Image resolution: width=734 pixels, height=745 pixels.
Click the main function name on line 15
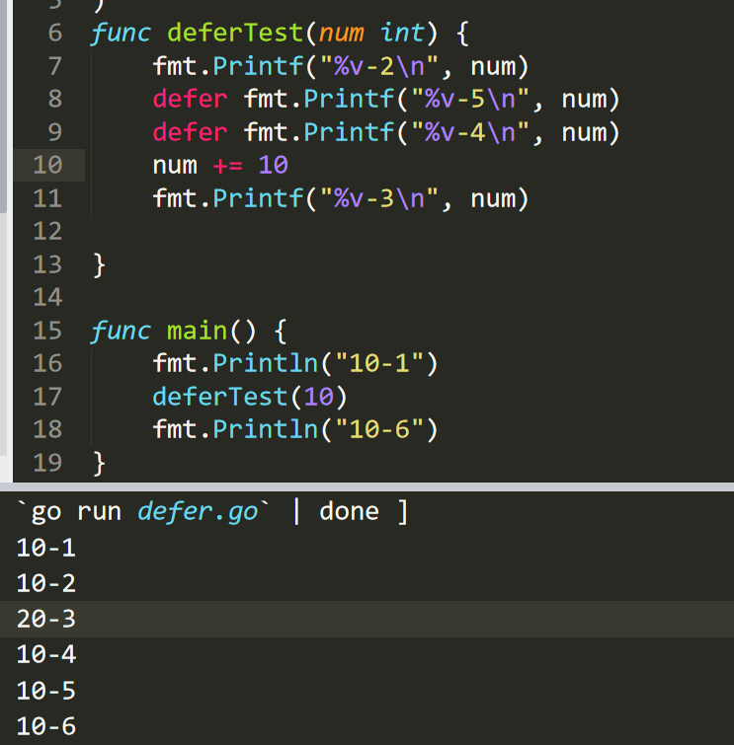(x=197, y=331)
